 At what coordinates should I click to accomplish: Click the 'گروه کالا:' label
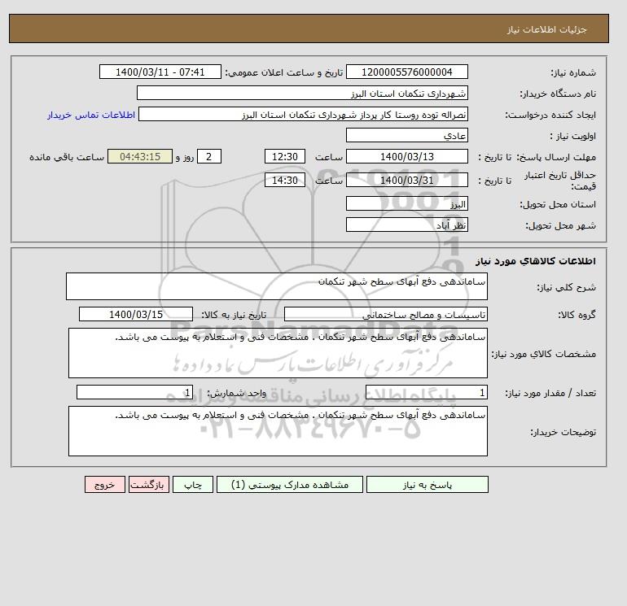tap(577, 315)
